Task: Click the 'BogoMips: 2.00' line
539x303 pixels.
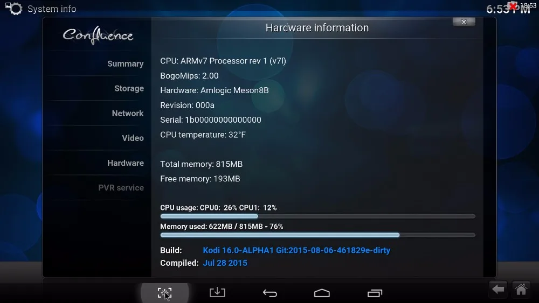Action: click(x=189, y=76)
